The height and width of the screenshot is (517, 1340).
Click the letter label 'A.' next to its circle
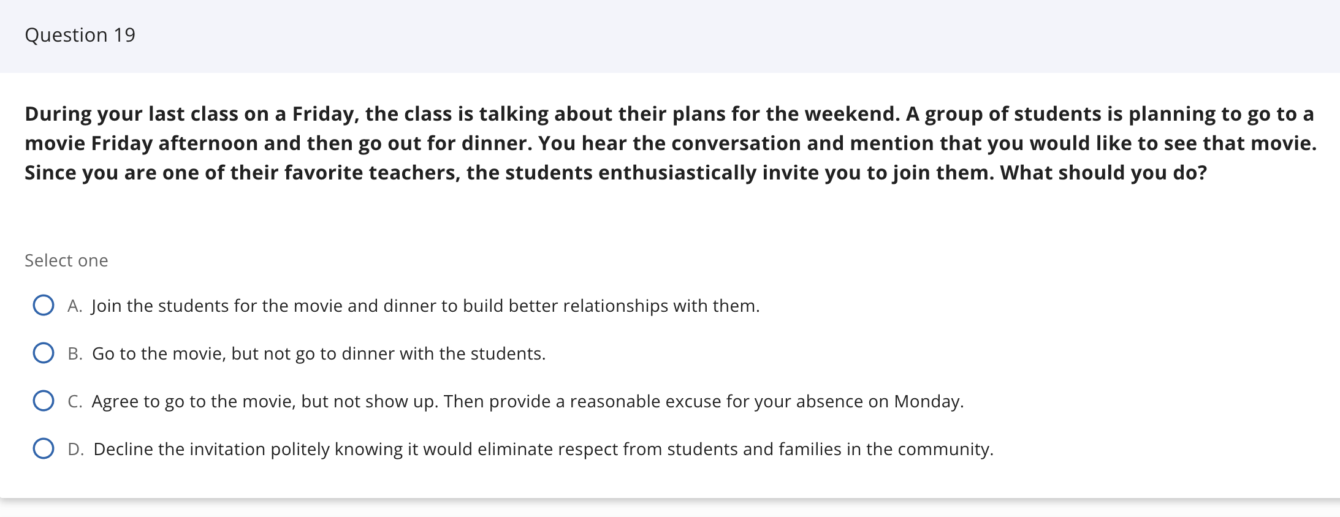pos(76,305)
